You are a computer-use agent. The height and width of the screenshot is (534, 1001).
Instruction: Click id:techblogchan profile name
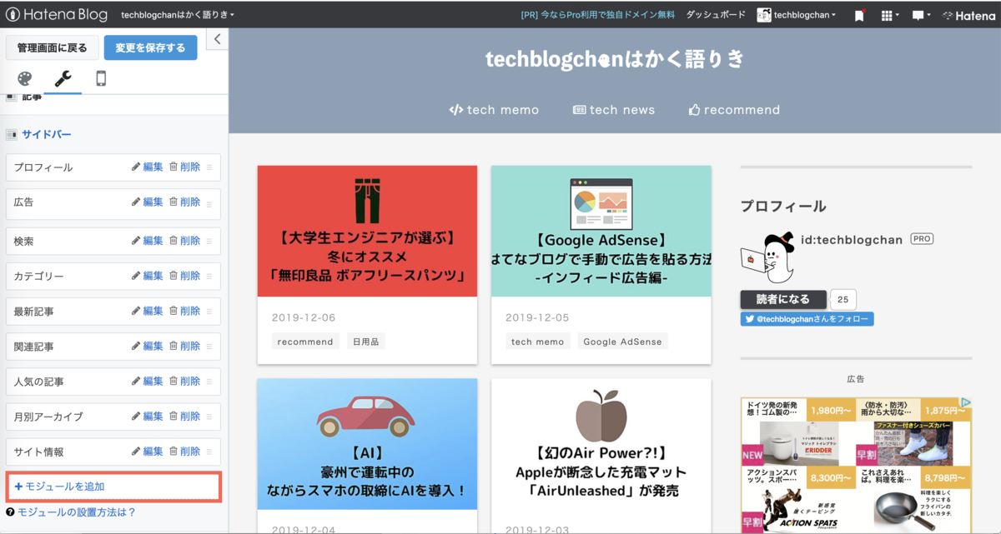coord(853,239)
